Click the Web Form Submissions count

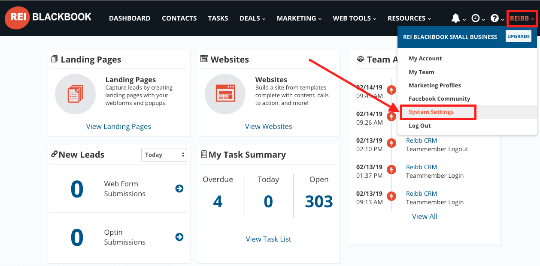tap(77, 189)
